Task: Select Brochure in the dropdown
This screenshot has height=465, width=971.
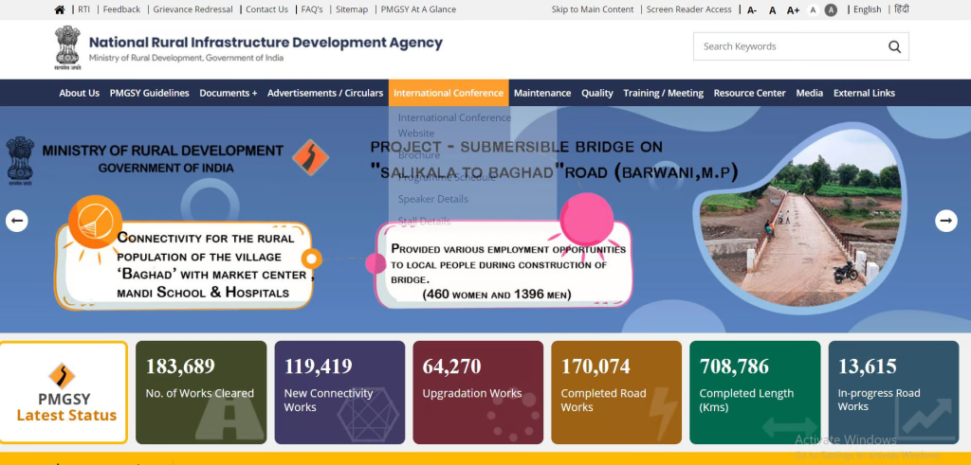Action: click(419, 155)
